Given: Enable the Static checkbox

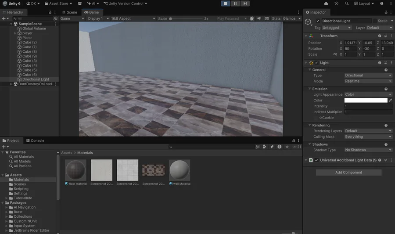Looking at the screenshot, I should [x=375, y=21].
